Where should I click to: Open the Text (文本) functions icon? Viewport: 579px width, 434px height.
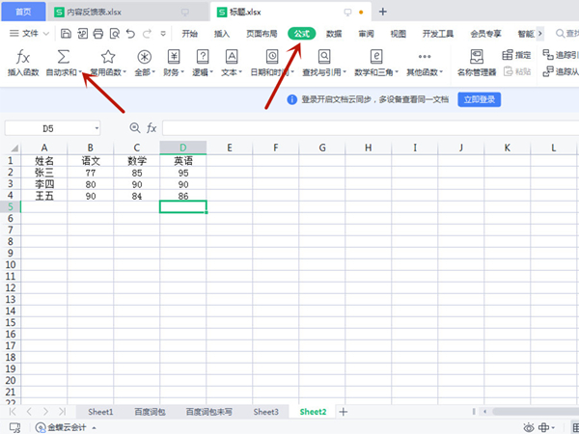(x=232, y=57)
